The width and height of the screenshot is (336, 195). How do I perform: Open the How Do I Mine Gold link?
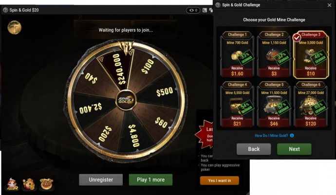pos(271,136)
